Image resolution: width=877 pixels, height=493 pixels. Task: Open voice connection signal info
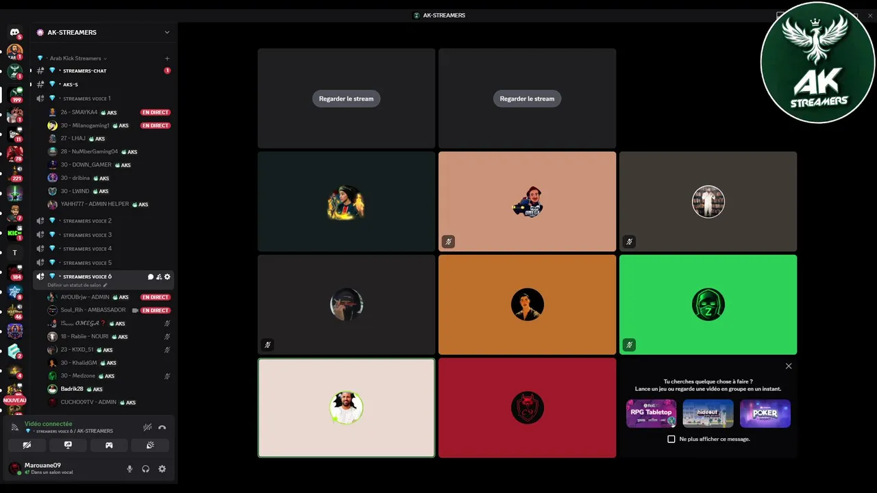tap(15, 427)
